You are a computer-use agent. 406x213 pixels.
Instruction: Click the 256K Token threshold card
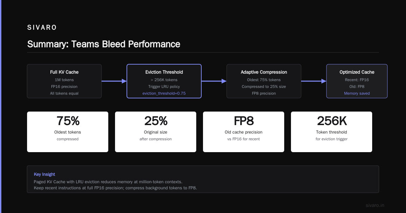point(332,132)
